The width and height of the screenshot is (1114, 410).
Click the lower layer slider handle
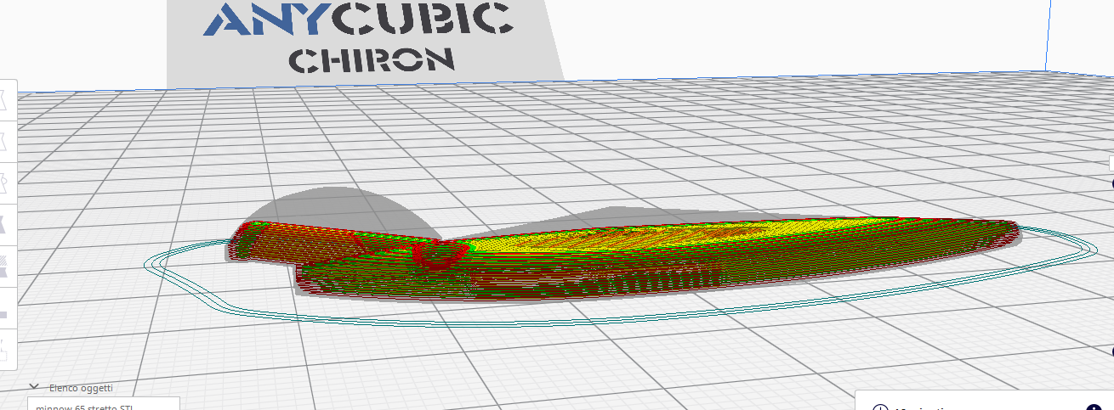[x=1111, y=351]
